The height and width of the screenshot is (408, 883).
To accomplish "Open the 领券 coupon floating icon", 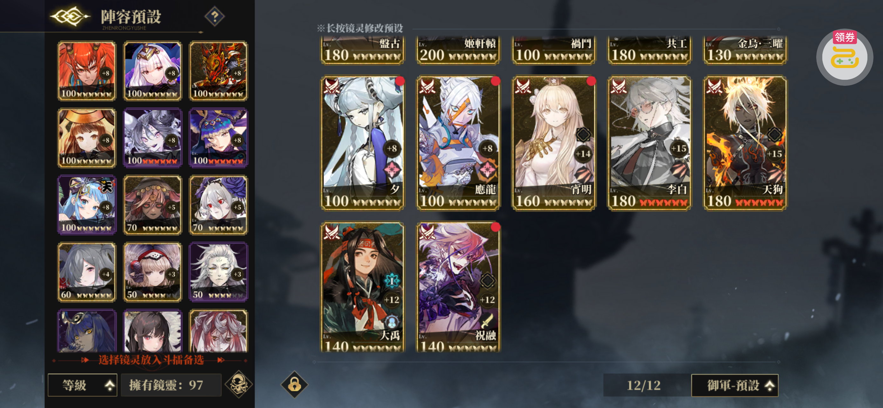I will coord(845,57).
